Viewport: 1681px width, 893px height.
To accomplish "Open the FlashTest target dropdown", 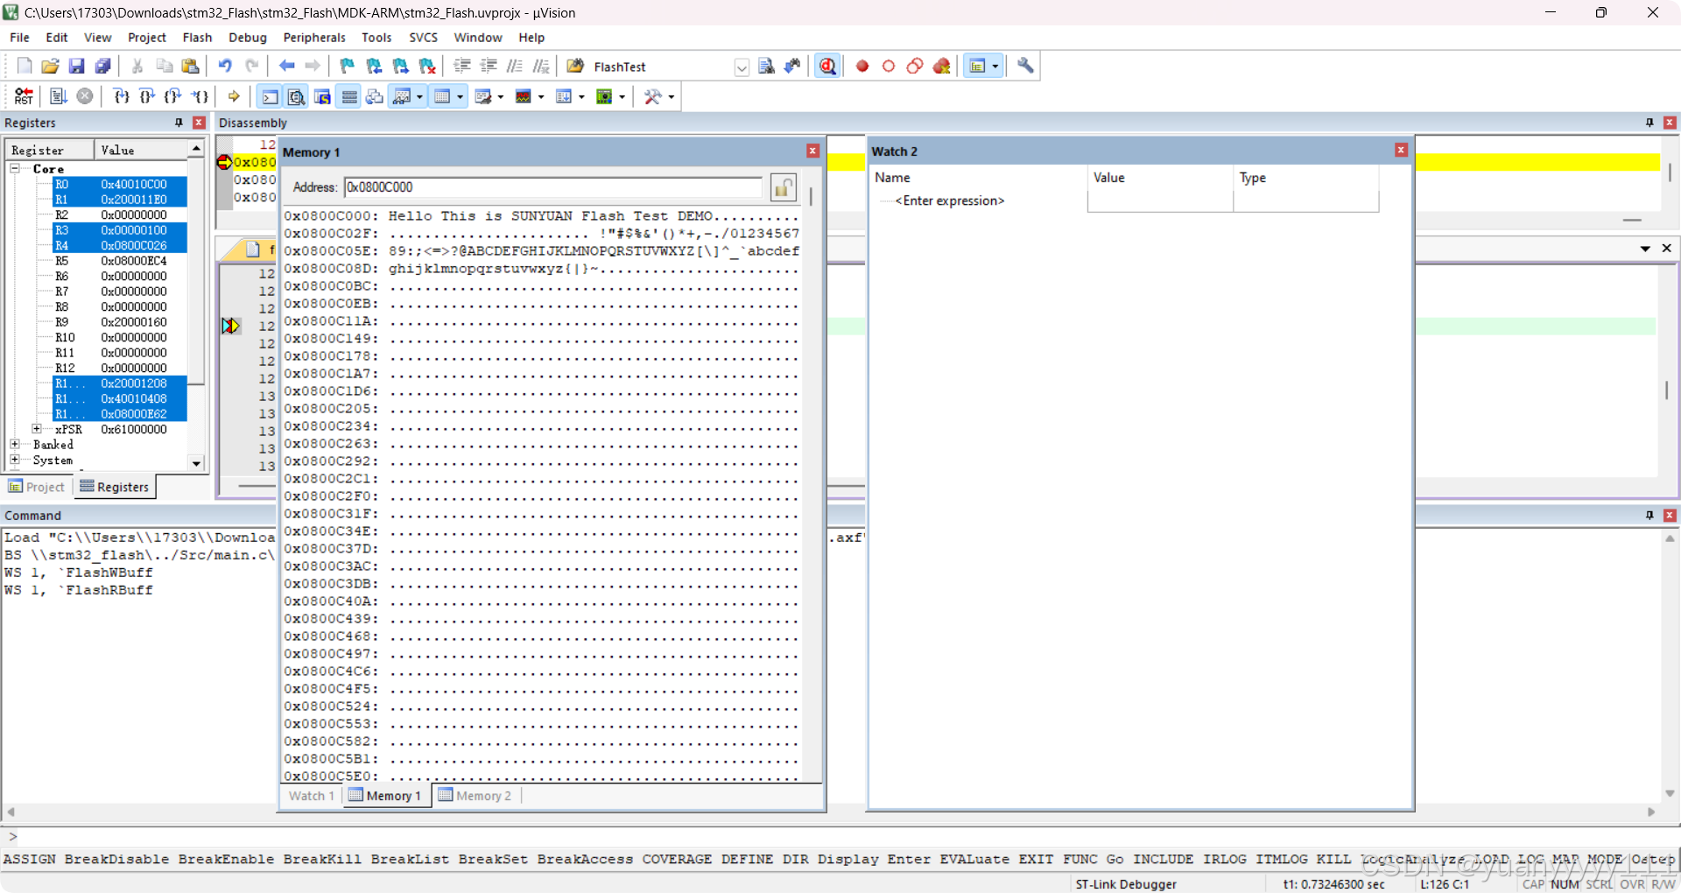I will pos(742,67).
